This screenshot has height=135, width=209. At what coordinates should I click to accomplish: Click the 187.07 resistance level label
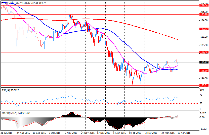pos(203,29)
